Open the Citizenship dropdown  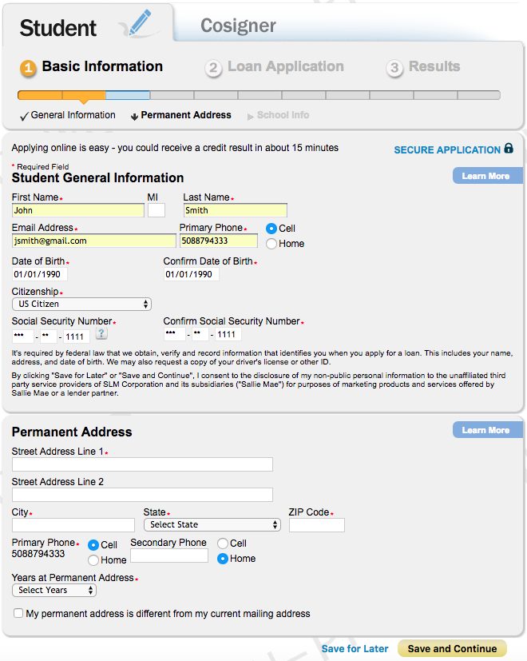[x=81, y=304]
